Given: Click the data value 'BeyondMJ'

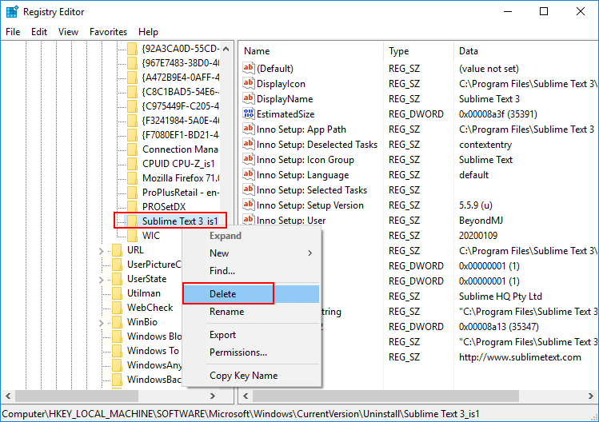Looking at the screenshot, I should pyautogui.click(x=481, y=221).
